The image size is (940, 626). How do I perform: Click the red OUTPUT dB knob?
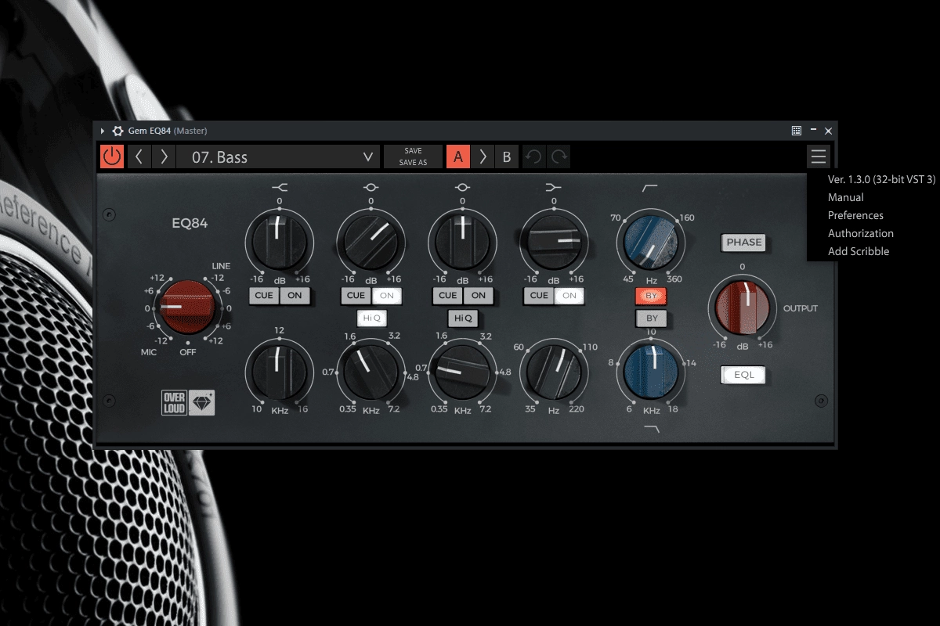click(742, 308)
